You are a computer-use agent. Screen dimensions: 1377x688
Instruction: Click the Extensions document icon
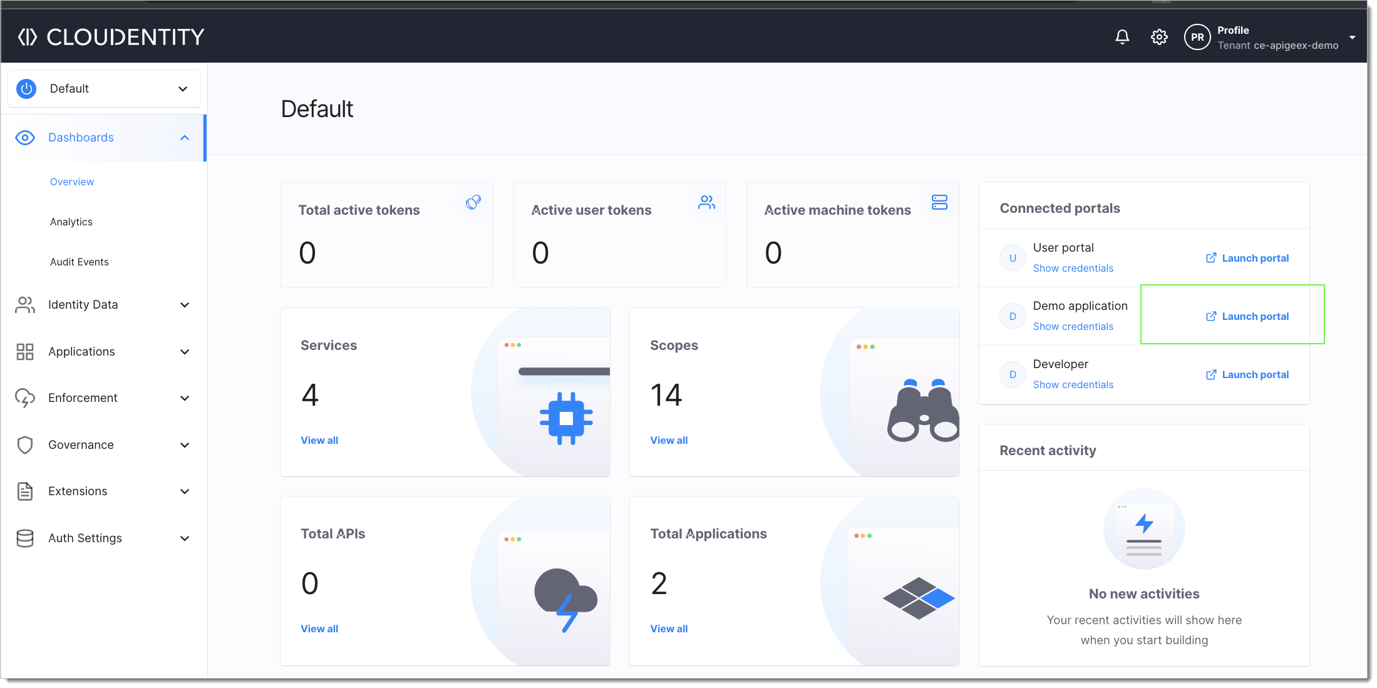[25, 491]
